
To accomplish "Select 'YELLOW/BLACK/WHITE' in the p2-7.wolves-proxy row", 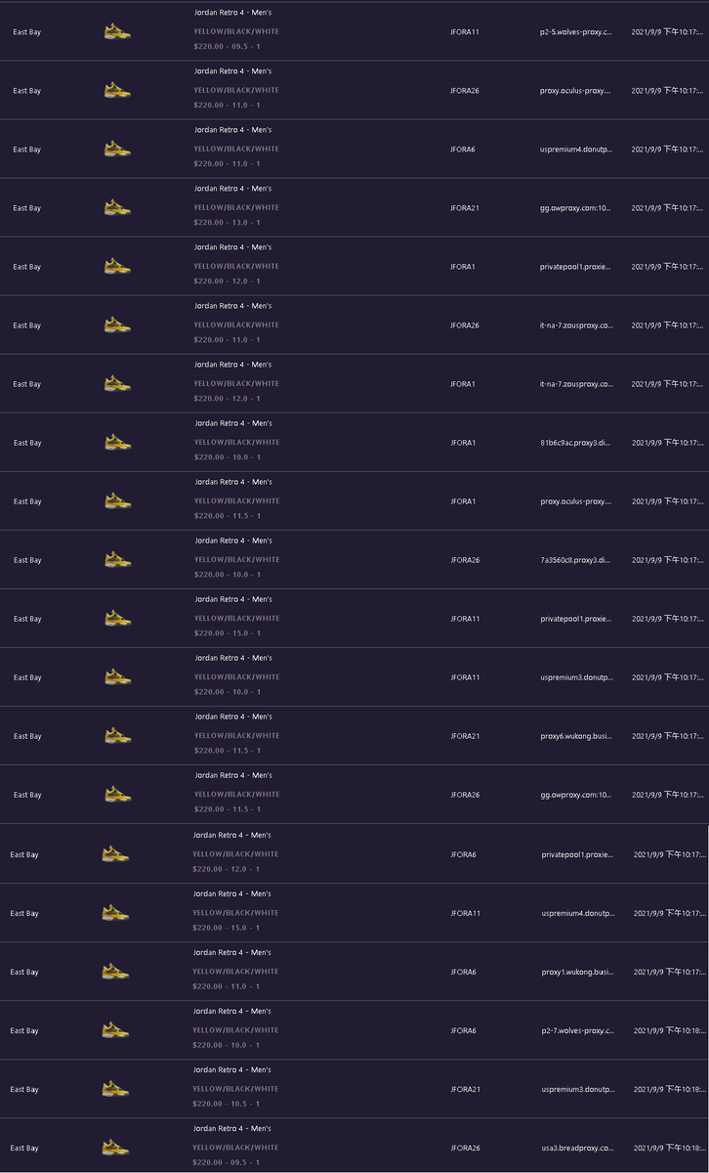I will (235, 1030).
